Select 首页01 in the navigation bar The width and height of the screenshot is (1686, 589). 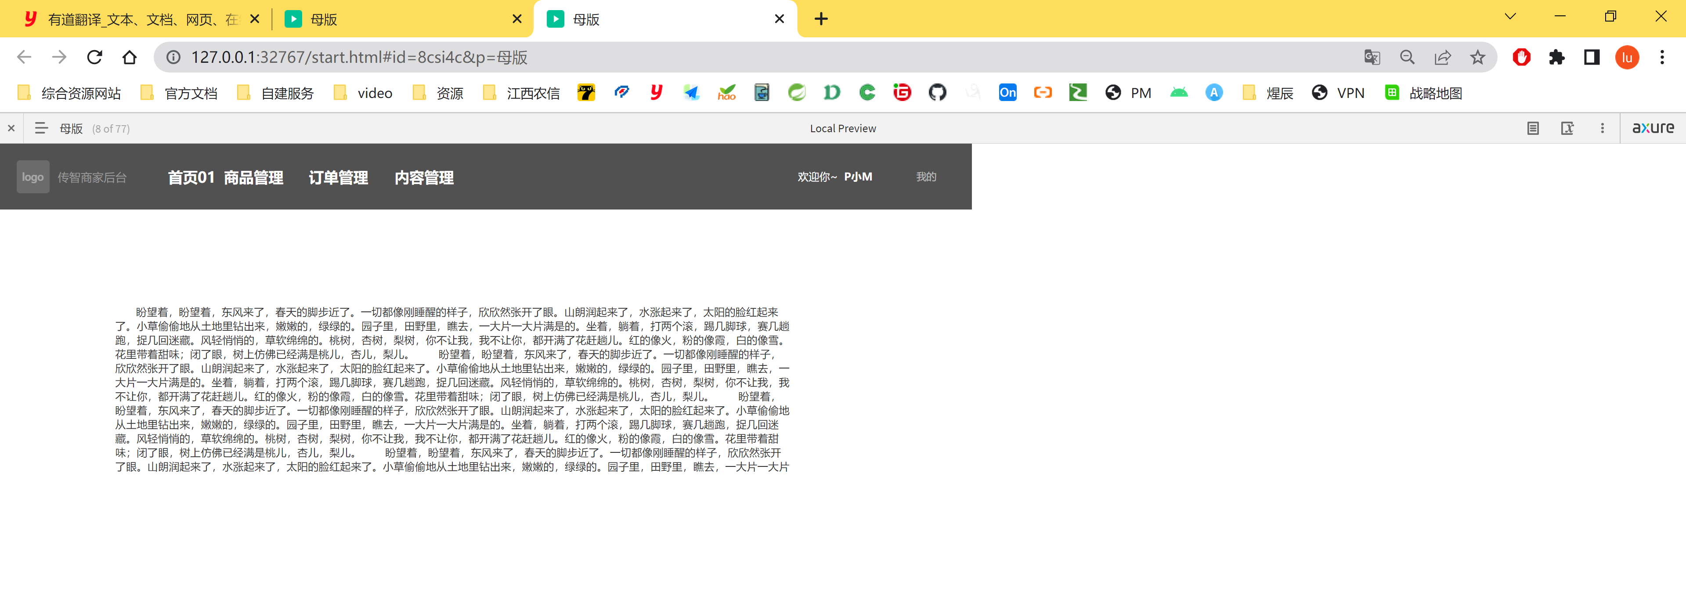coord(191,177)
